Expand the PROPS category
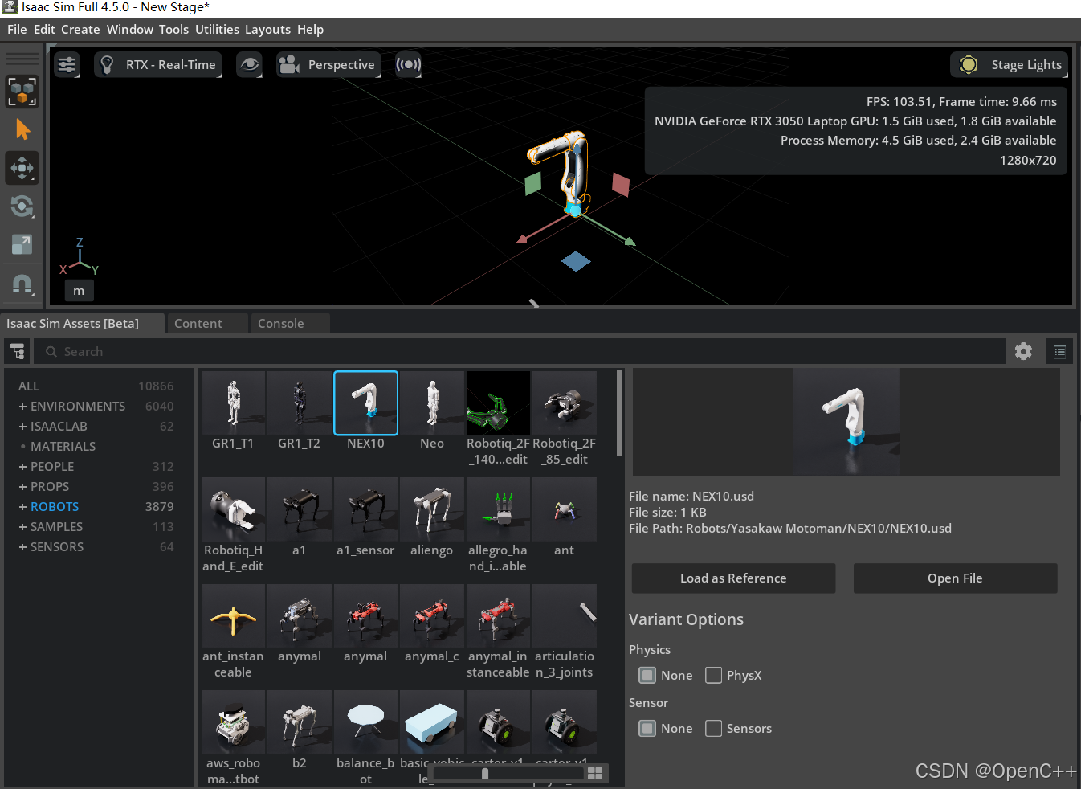This screenshot has height=789, width=1081. [23, 487]
